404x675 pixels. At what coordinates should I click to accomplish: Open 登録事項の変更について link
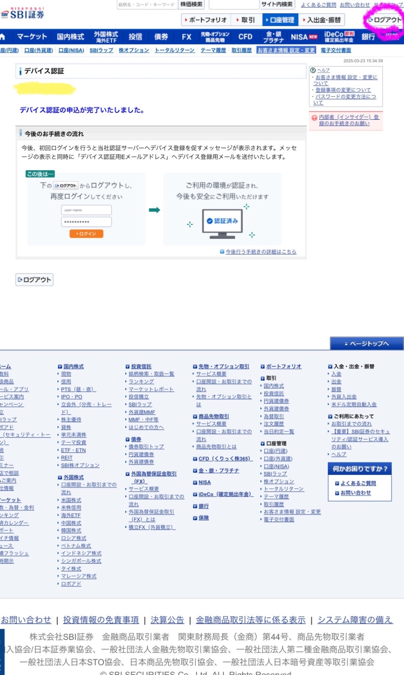[343, 90]
